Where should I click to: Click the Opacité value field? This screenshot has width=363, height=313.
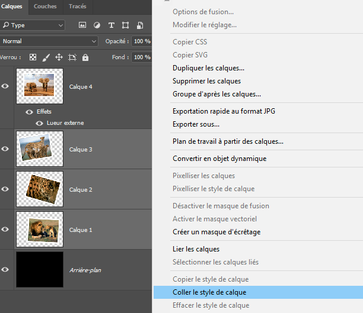tap(141, 41)
